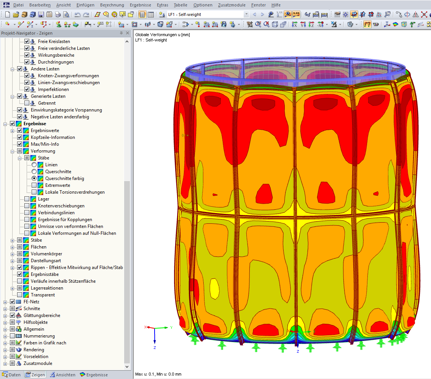
Task: Select the view in X direction icon
Action: click(x=295, y=24)
